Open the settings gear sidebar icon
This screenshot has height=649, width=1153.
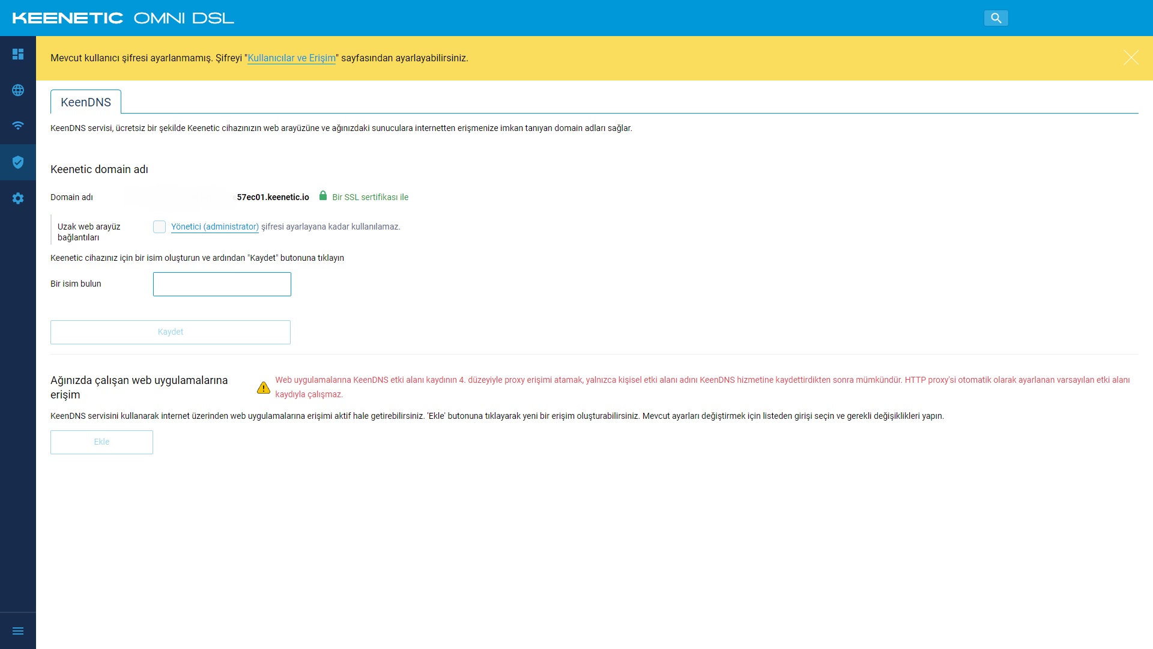click(18, 198)
